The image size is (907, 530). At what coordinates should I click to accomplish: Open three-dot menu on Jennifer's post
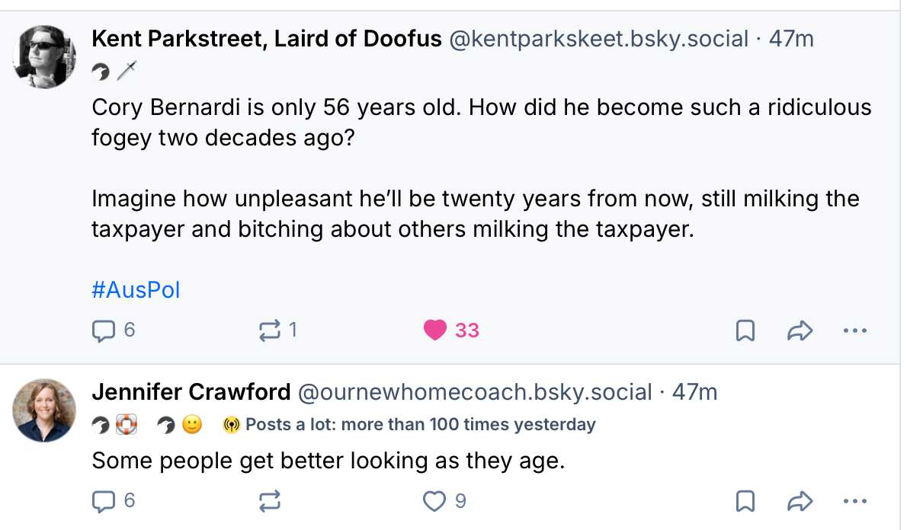pyautogui.click(x=855, y=501)
